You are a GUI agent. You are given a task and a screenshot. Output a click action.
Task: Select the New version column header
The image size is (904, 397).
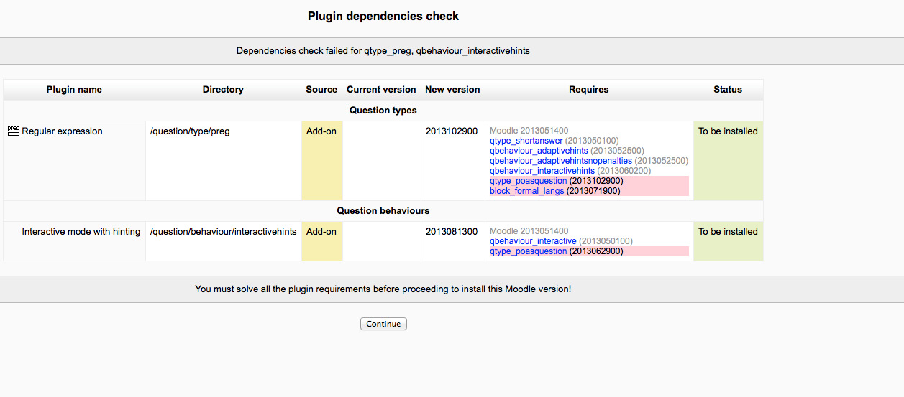pos(452,90)
